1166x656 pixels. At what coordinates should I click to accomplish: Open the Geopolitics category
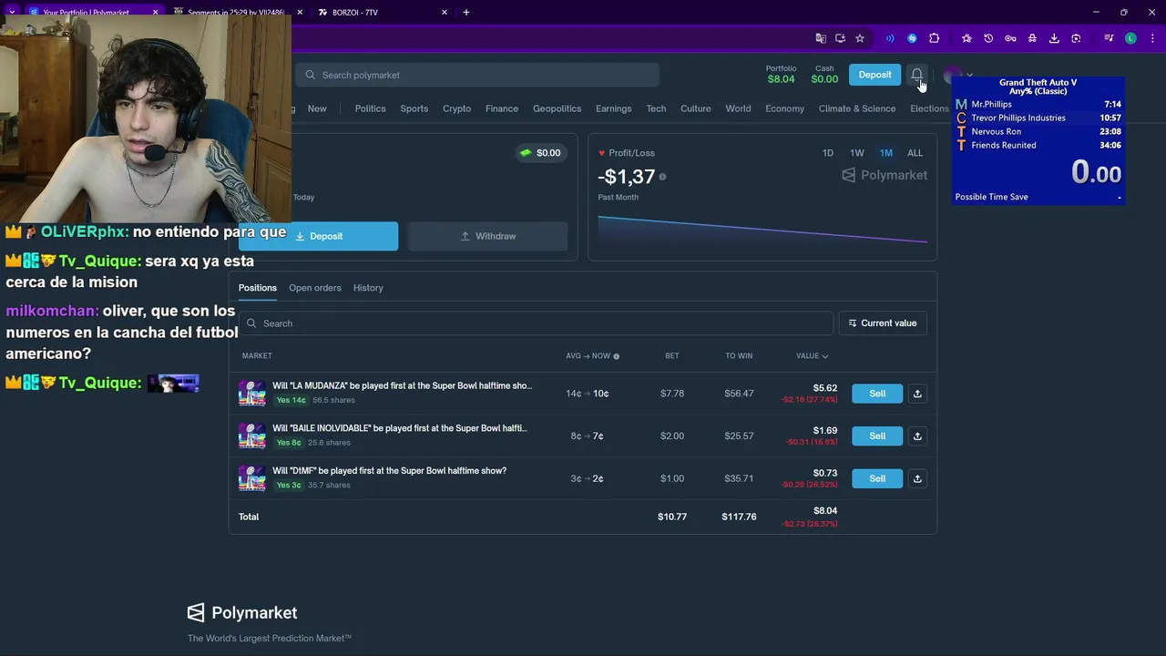(557, 108)
